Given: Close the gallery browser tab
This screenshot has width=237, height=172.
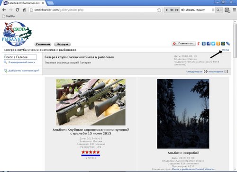Looking at the screenshot, I should pyautogui.click(x=43, y=3).
